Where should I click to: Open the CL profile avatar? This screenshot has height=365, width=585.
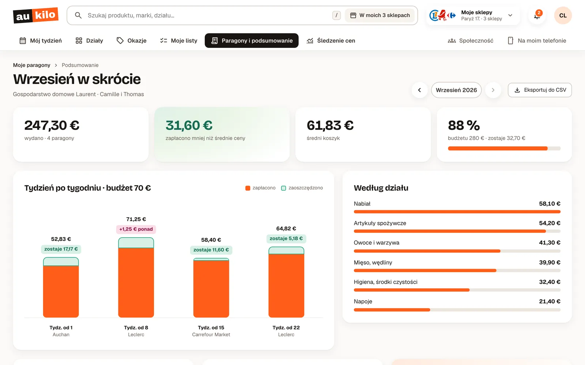tap(563, 15)
